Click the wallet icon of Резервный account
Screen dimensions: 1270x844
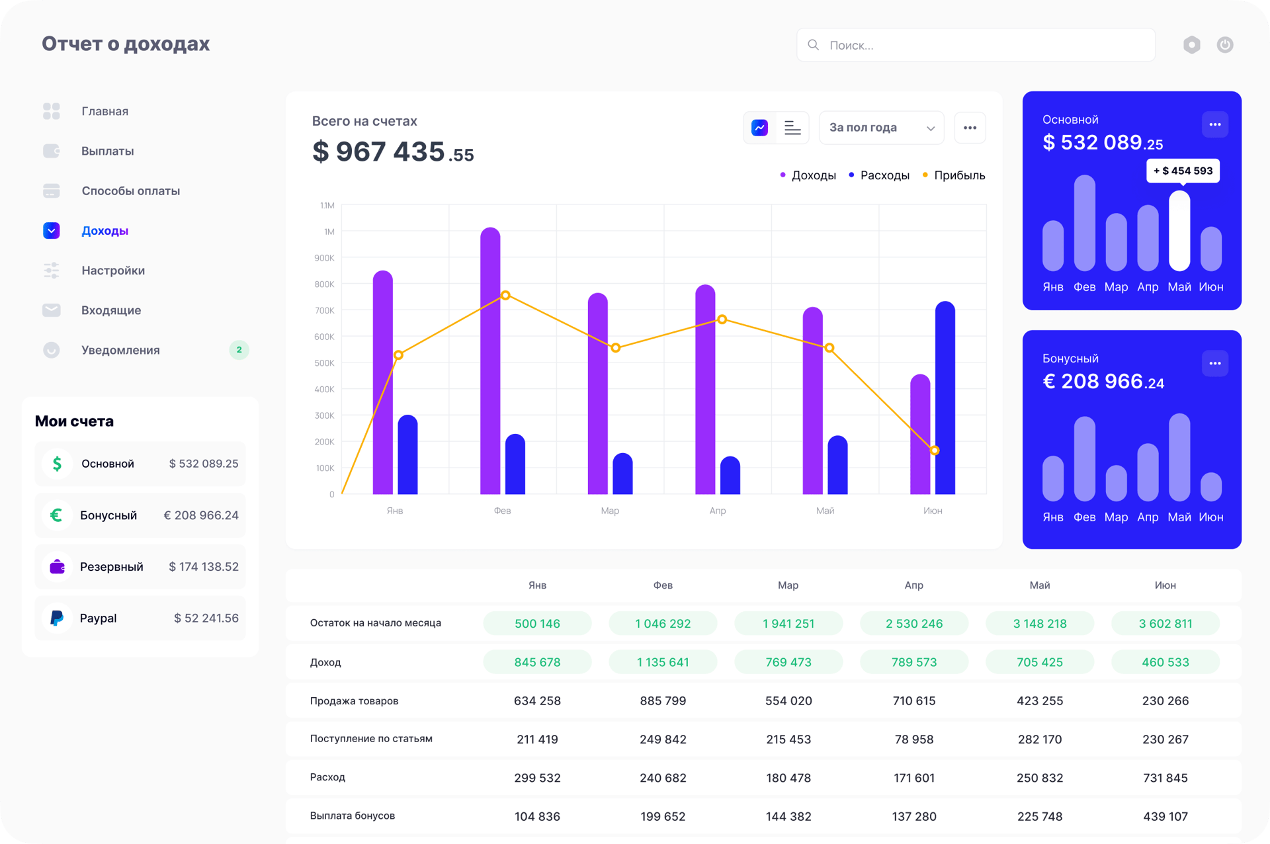coord(57,566)
